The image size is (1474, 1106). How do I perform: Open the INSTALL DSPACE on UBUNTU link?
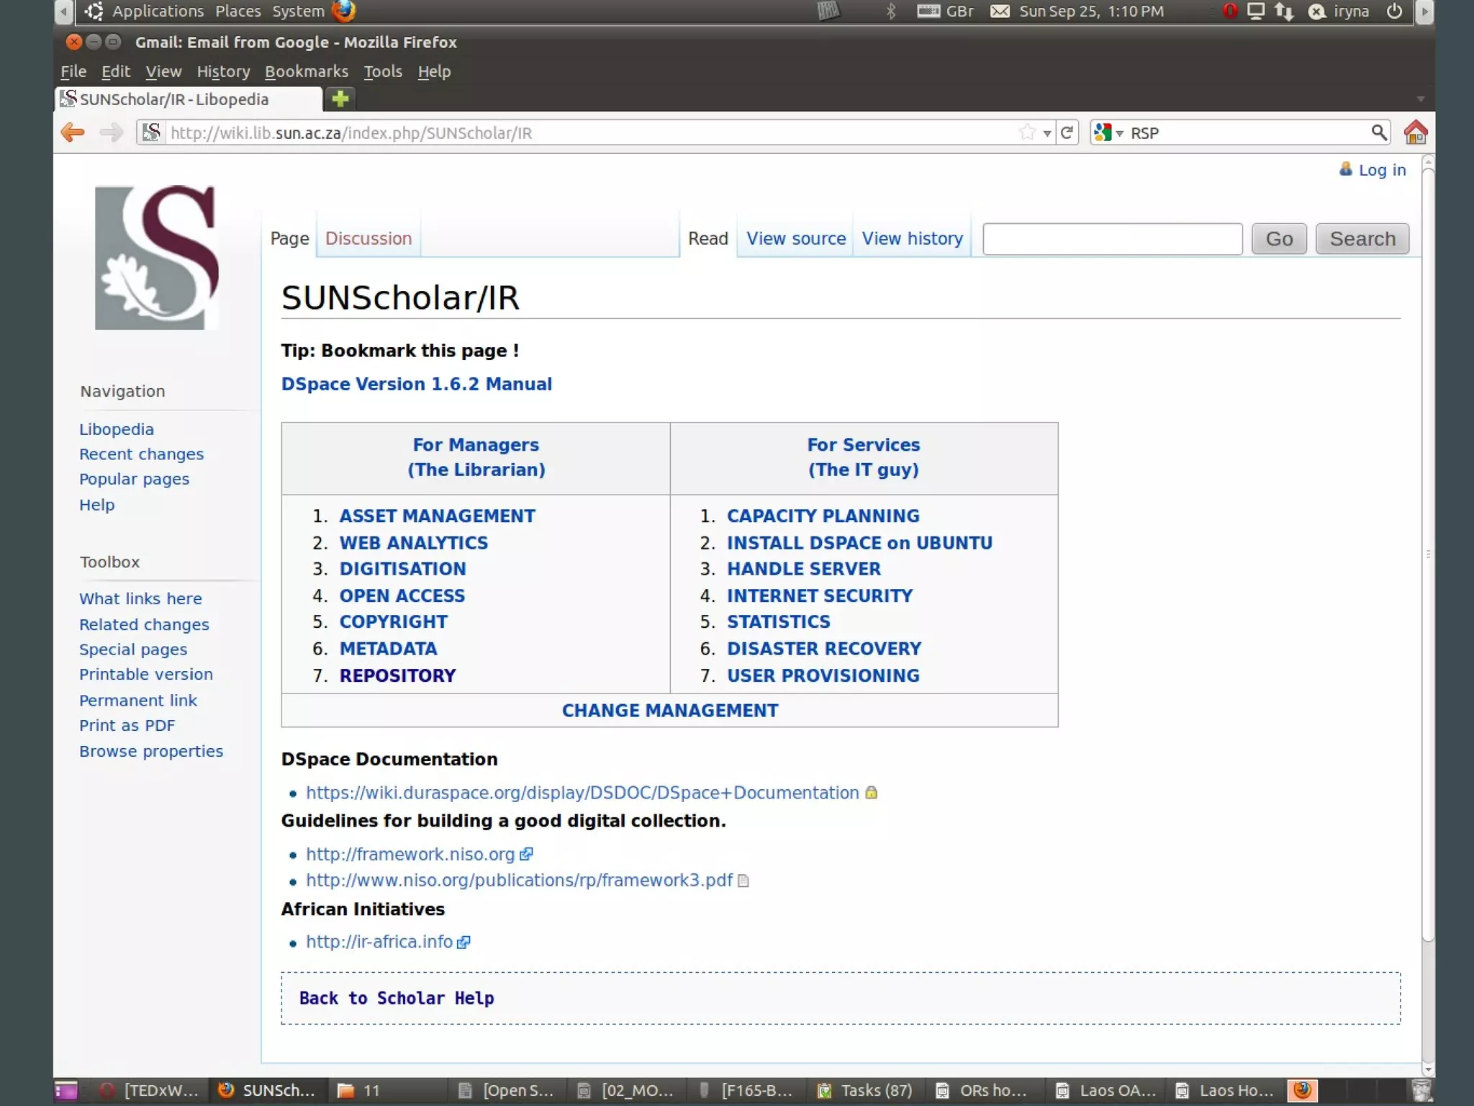tap(859, 543)
